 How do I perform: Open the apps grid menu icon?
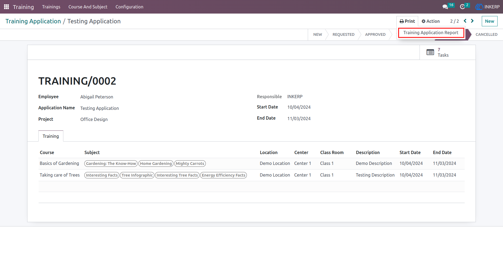click(x=7, y=7)
